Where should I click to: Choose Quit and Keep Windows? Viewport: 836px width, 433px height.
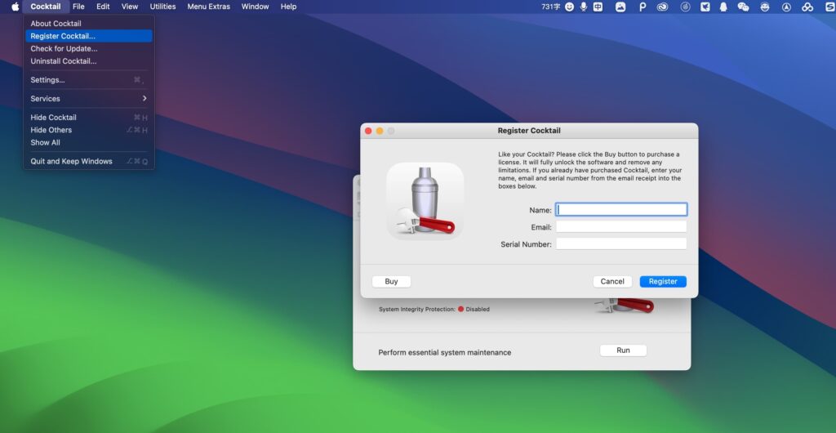[x=88, y=161]
